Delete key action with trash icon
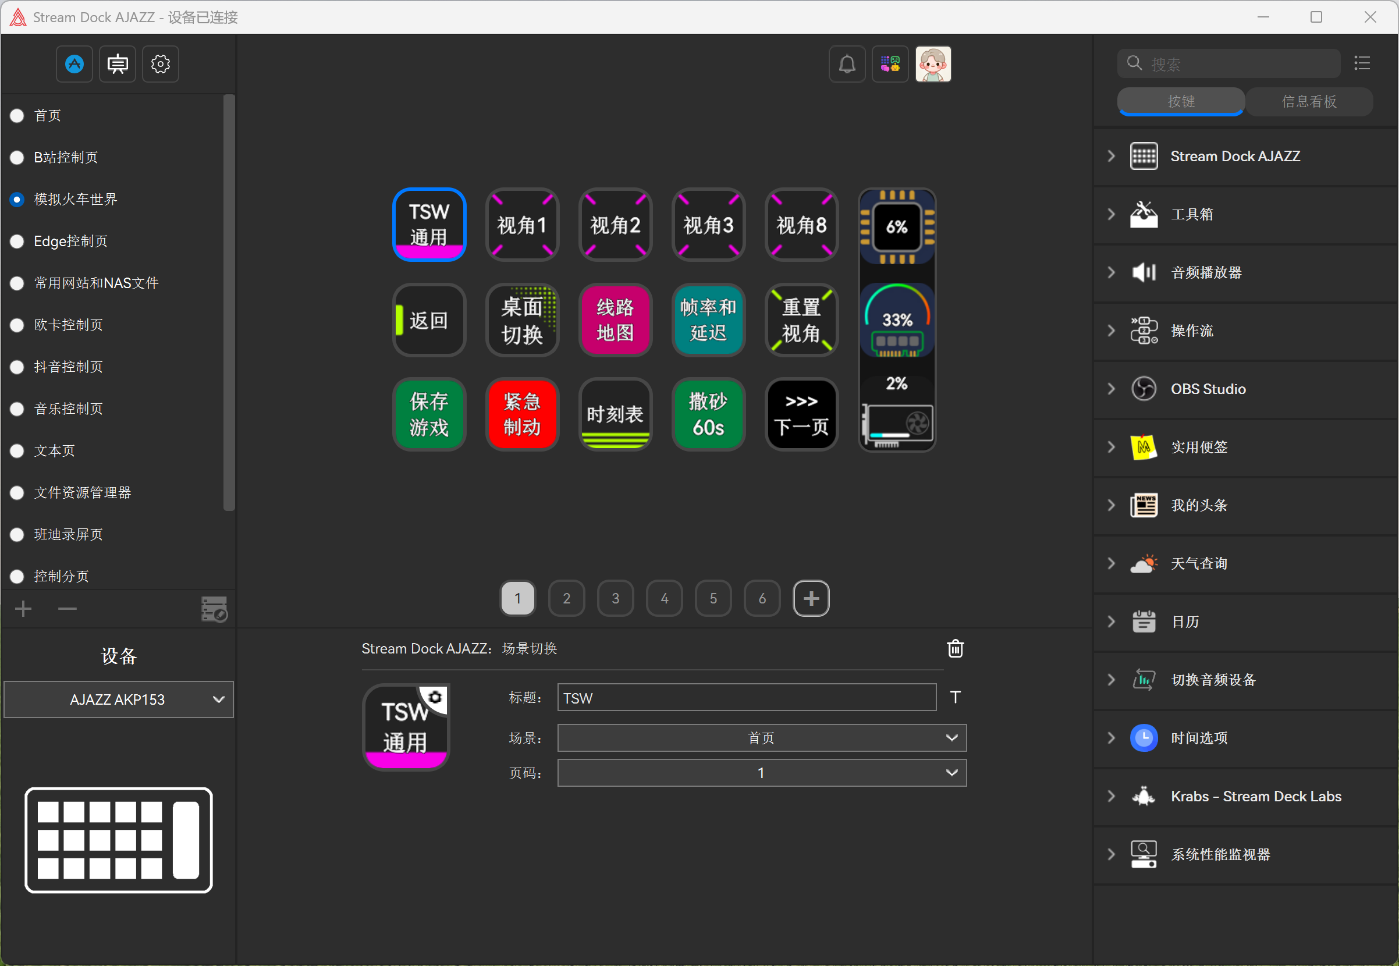Image resolution: width=1399 pixels, height=966 pixels. pyautogui.click(x=955, y=648)
